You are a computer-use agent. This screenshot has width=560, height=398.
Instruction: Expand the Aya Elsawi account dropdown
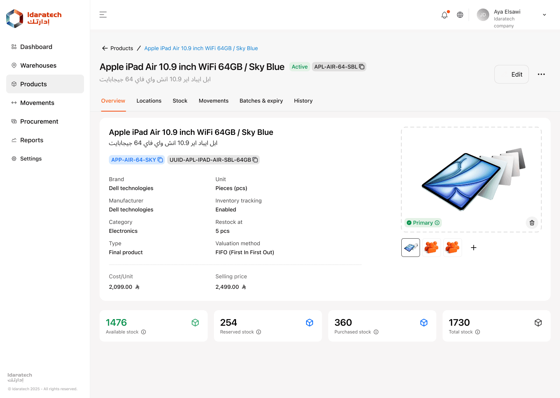tap(544, 15)
